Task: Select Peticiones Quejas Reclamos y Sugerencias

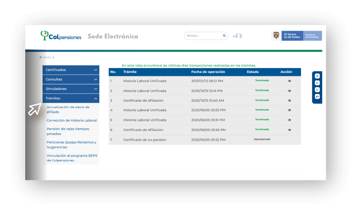Action: (71, 144)
